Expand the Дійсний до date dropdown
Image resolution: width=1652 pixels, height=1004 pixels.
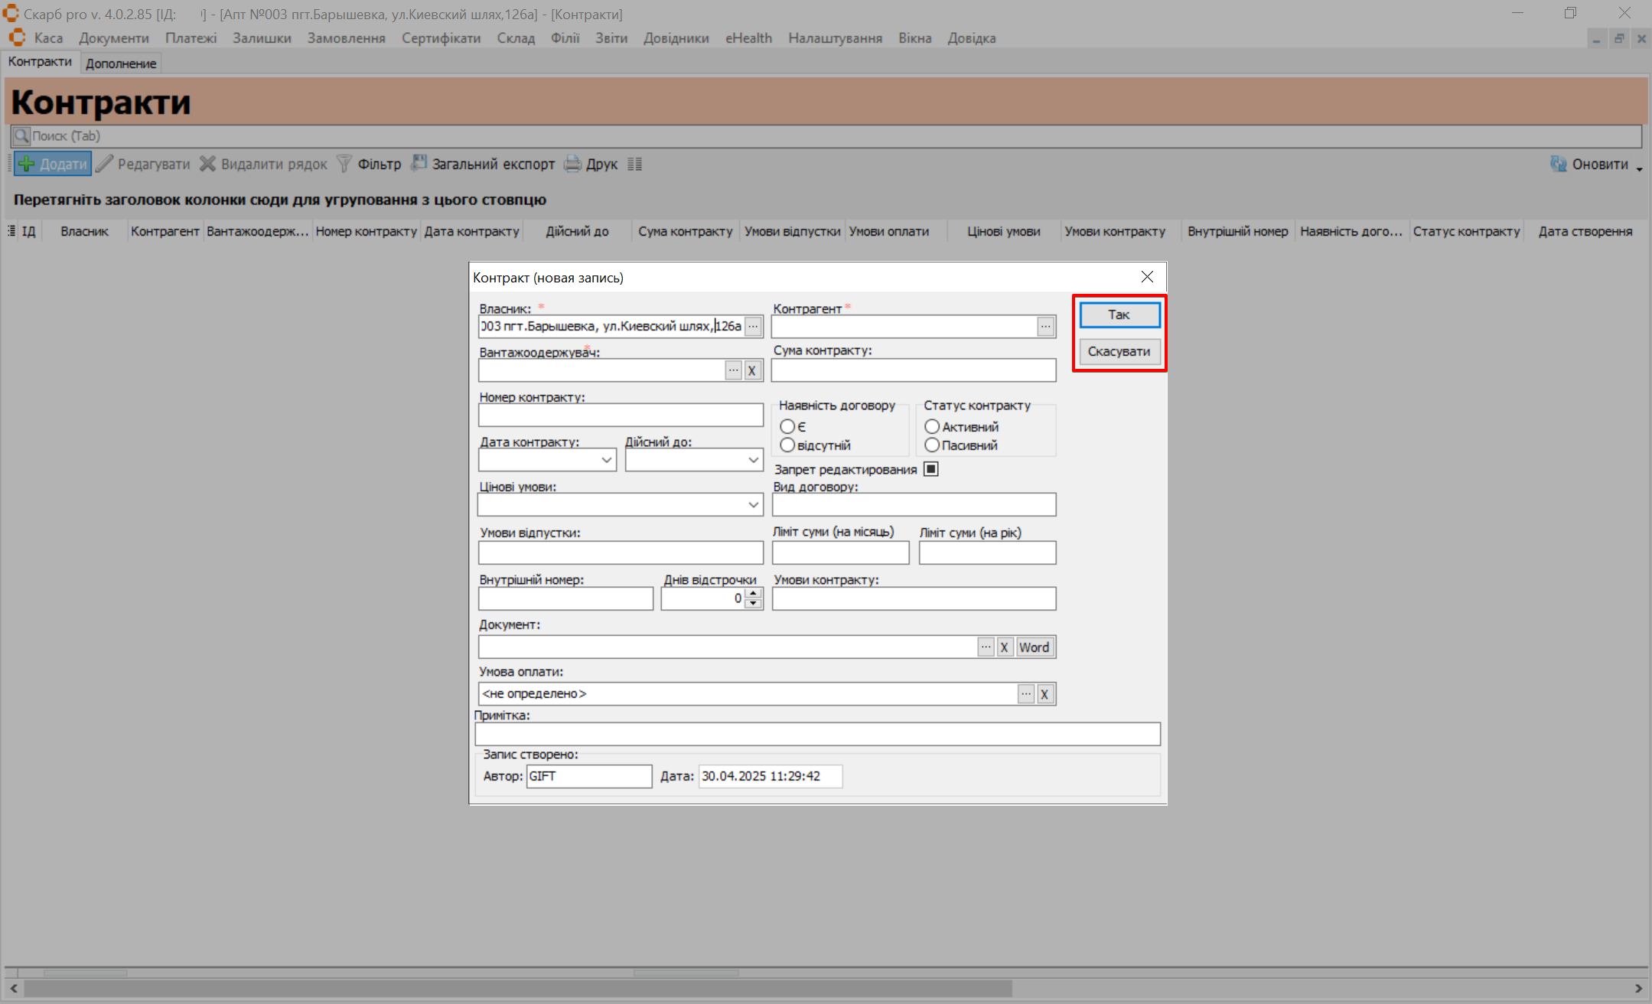tap(753, 460)
